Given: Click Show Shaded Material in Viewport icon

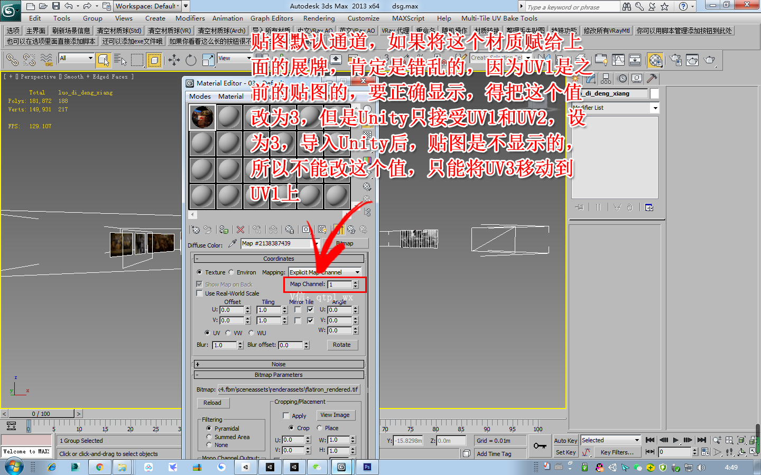Looking at the screenshot, I should point(322,230).
